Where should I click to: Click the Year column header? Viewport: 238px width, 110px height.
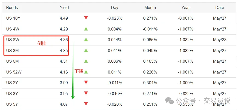tap(186, 8)
